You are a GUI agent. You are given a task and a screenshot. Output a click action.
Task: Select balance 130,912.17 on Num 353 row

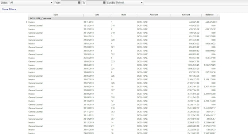[210, 112]
